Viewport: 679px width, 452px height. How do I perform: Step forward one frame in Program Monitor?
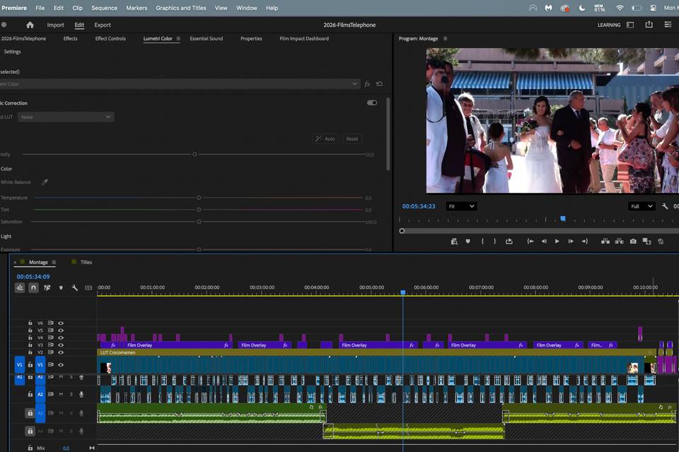tap(571, 242)
